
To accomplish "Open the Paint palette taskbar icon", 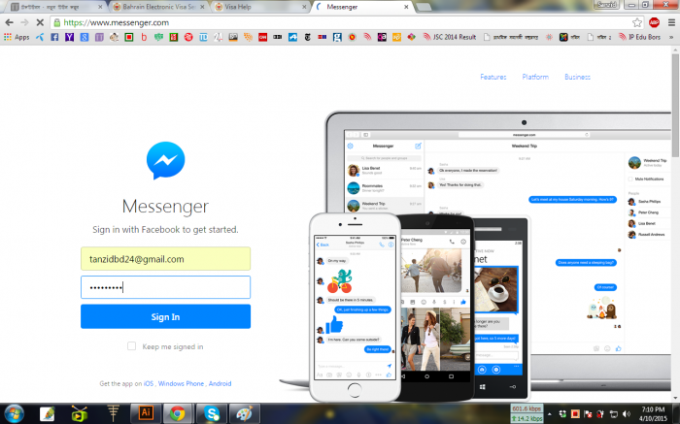I will [244, 413].
